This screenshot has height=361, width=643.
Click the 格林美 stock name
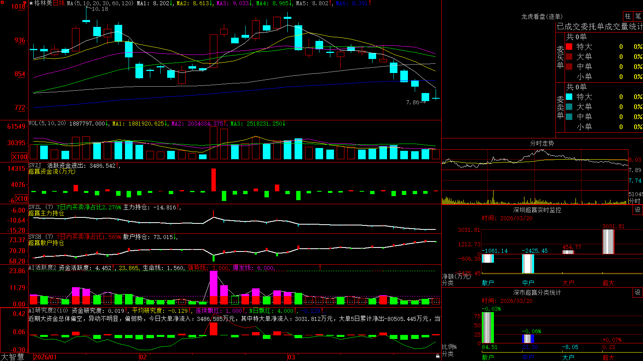pyautogui.click(x=43, y=3)
